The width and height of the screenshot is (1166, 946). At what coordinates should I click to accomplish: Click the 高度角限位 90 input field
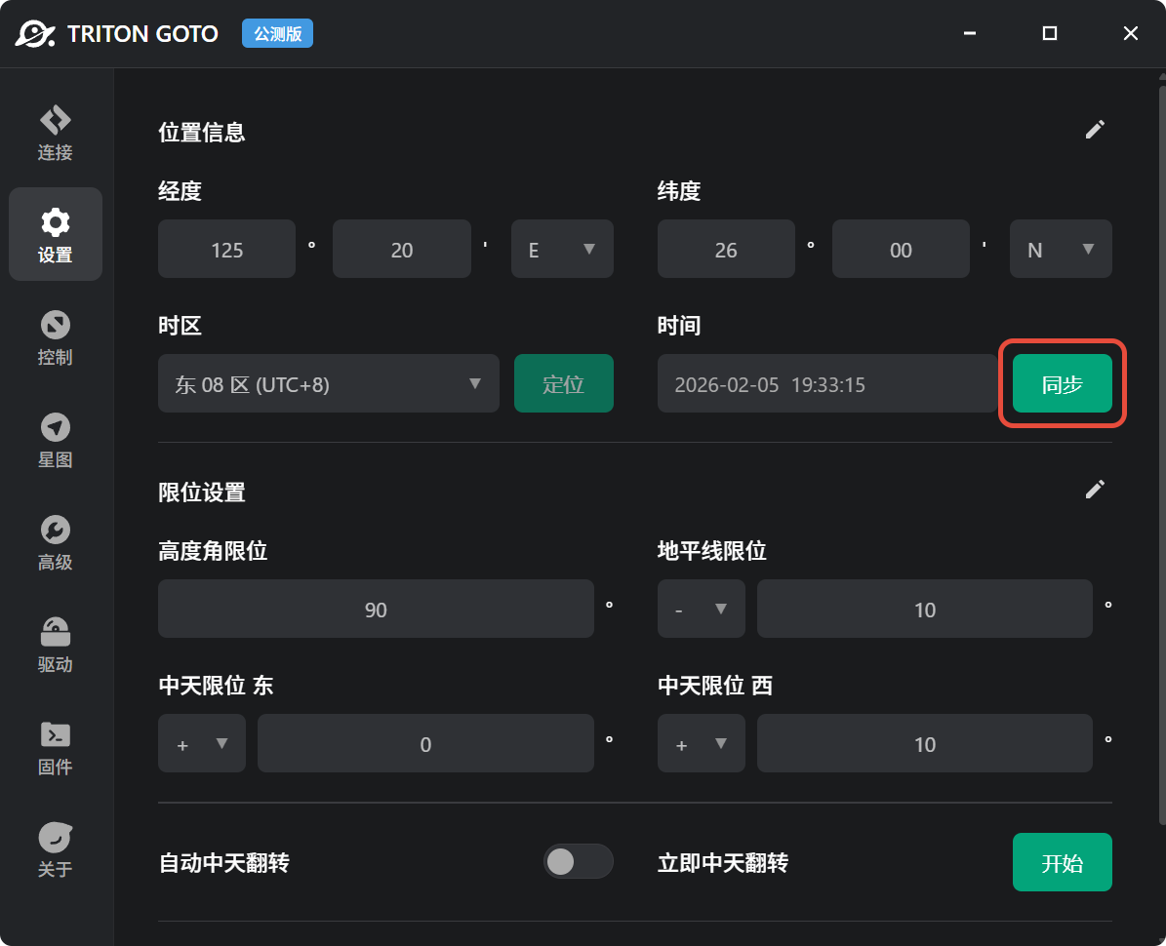[376, 609]
